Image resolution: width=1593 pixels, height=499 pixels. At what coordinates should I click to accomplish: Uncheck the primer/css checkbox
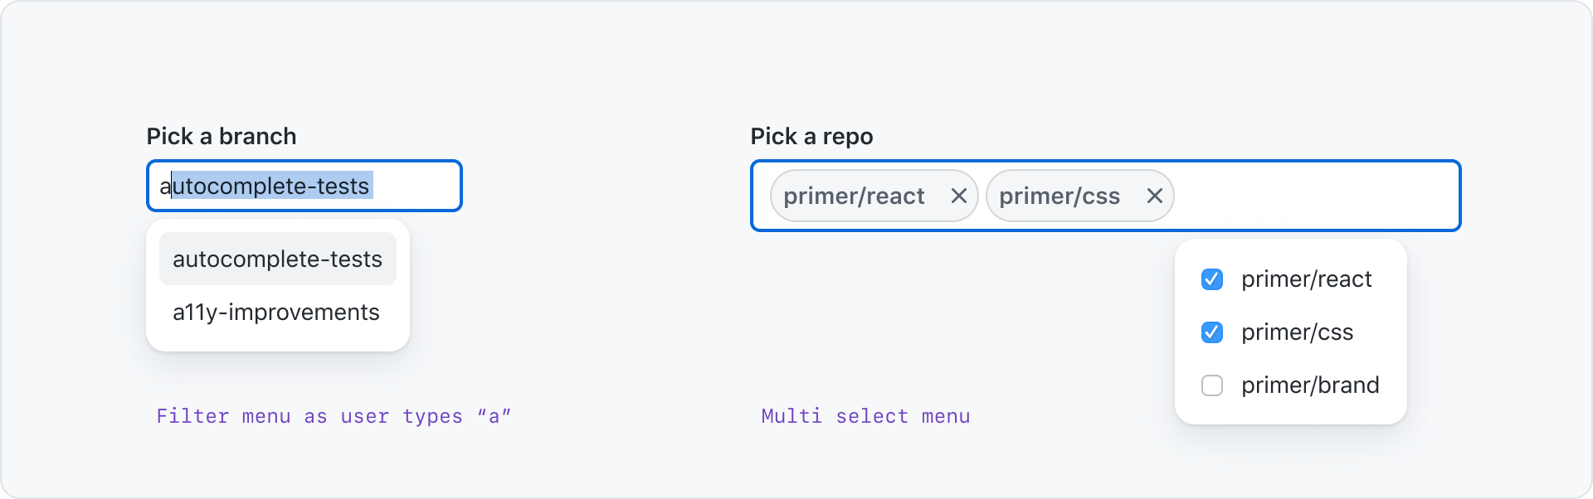click(1212, 332)
